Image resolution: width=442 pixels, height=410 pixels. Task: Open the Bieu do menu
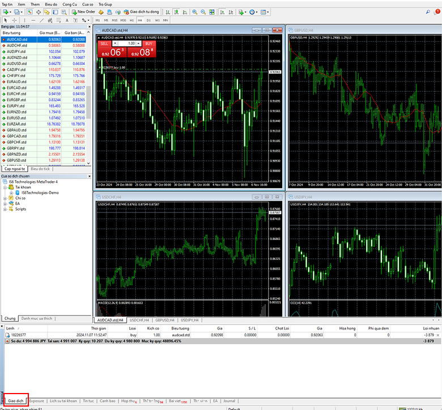51,4
